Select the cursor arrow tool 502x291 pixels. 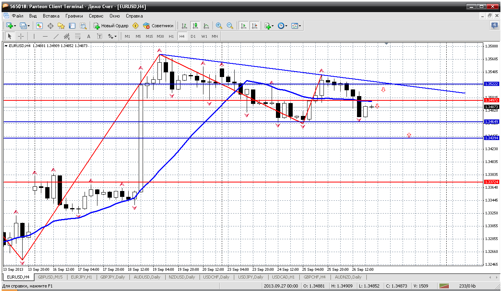pyautogui.click(x=10, y=36)
